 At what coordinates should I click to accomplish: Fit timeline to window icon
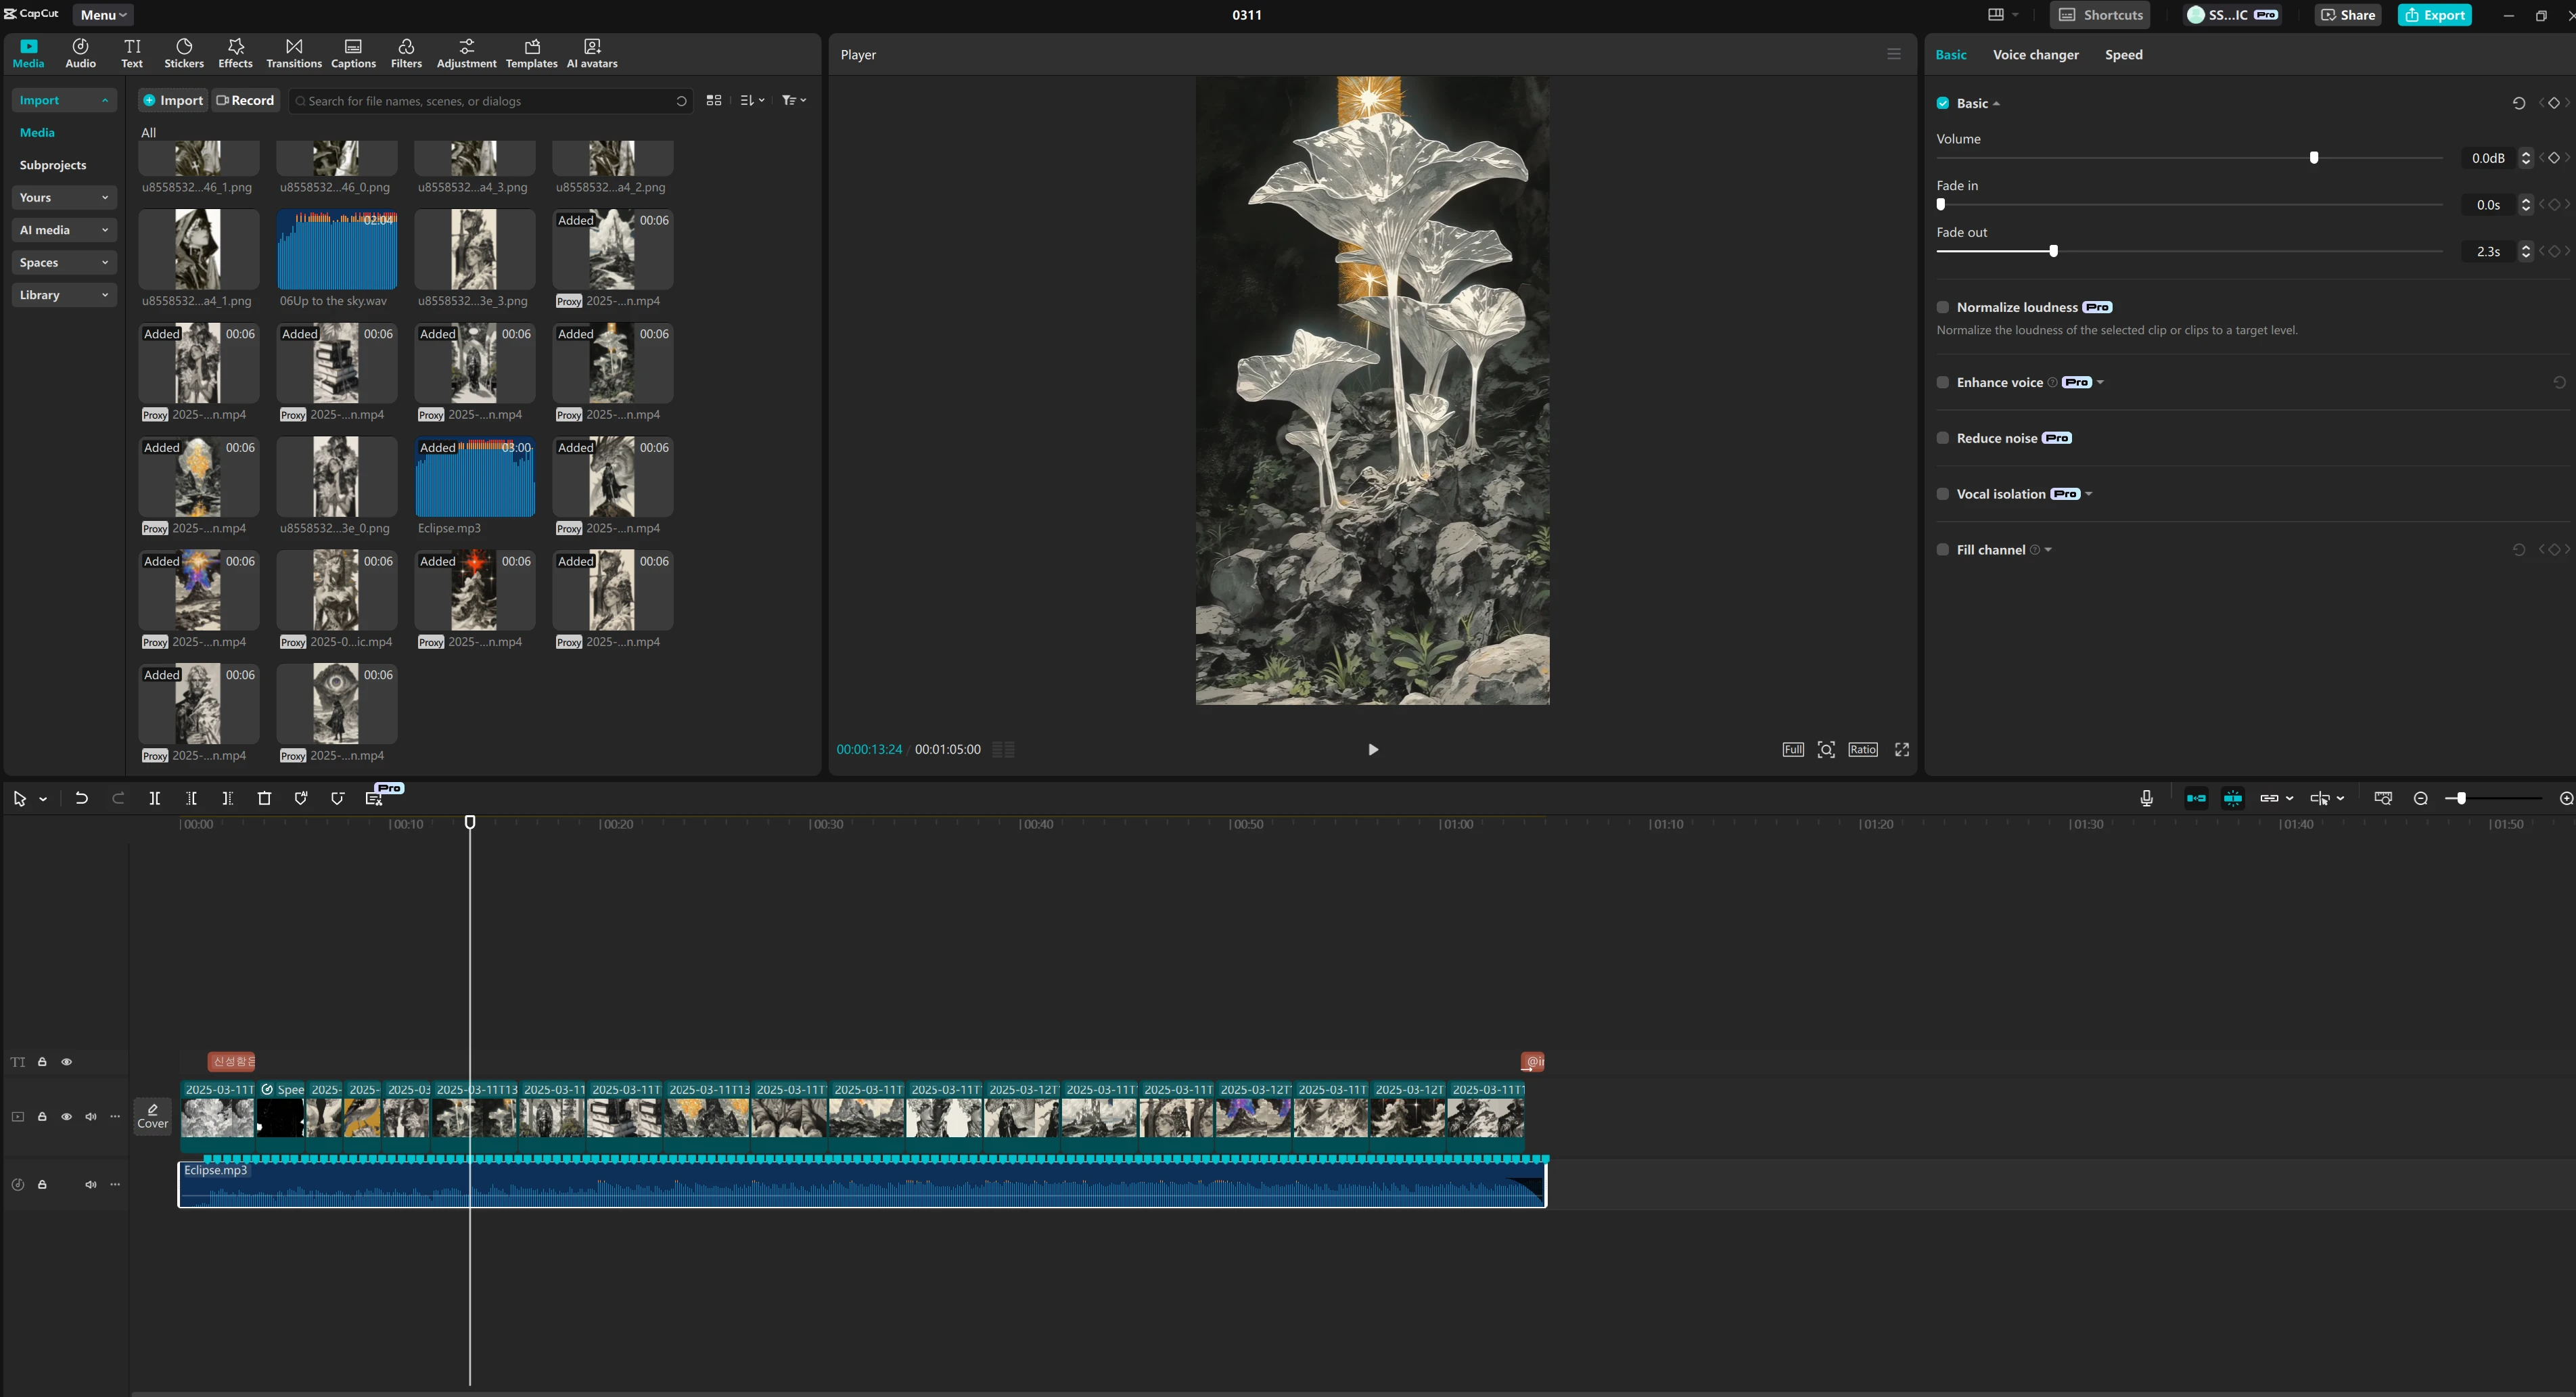tap(2383, 798)
